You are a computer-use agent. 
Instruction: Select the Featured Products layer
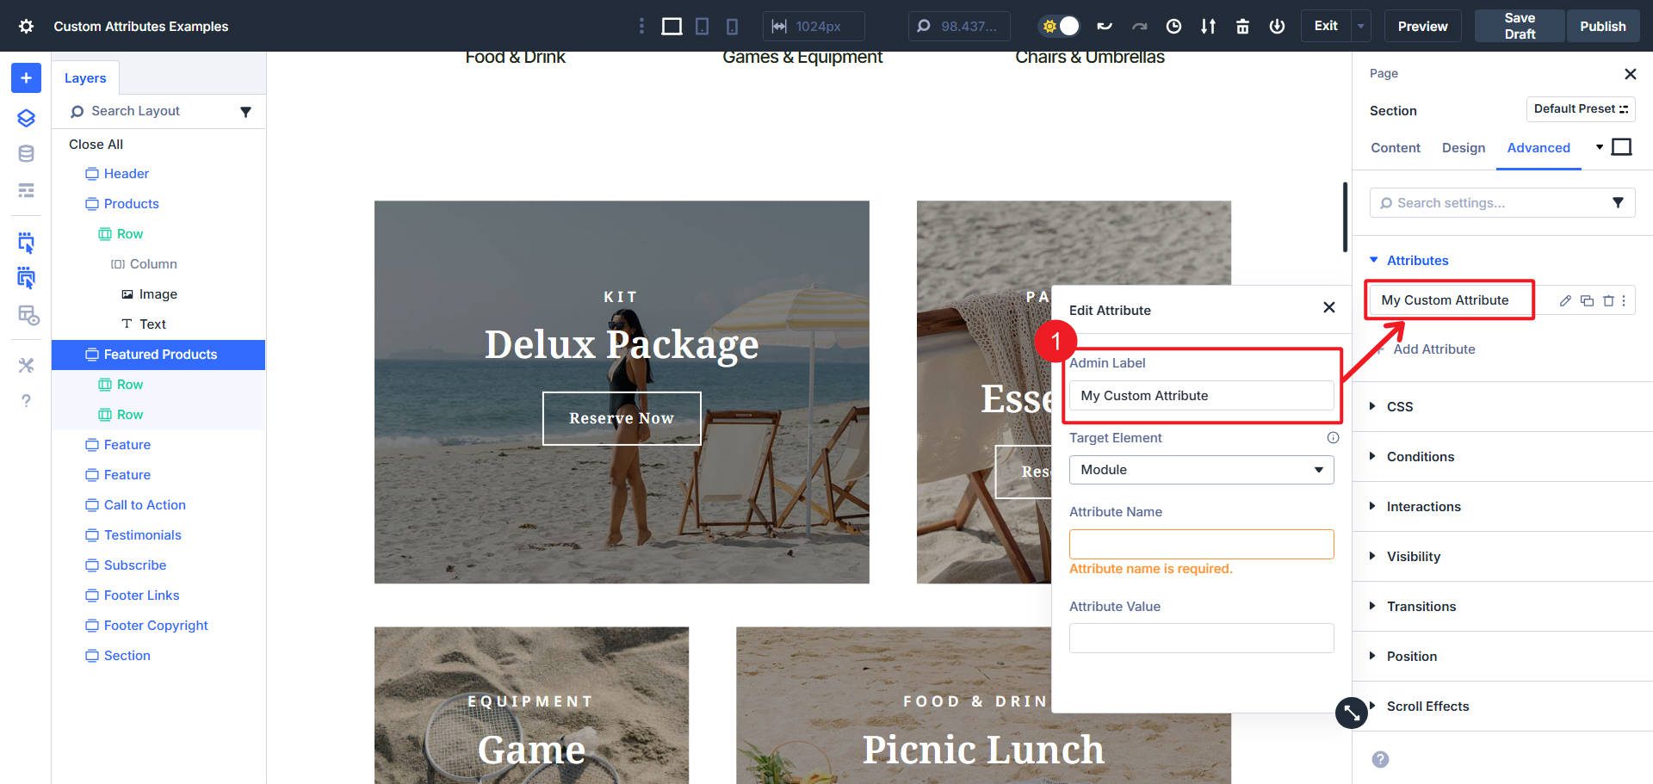[160, 354]
